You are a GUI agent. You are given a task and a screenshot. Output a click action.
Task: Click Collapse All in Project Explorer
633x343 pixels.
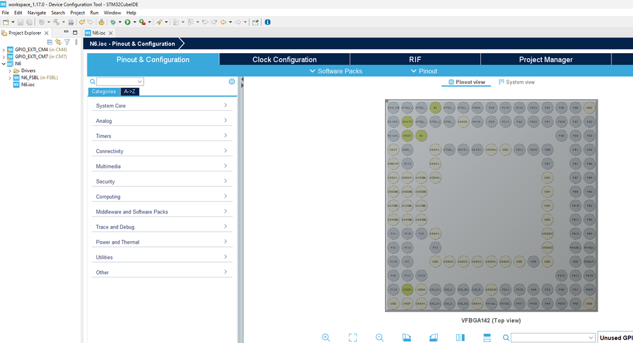[49, 42]
